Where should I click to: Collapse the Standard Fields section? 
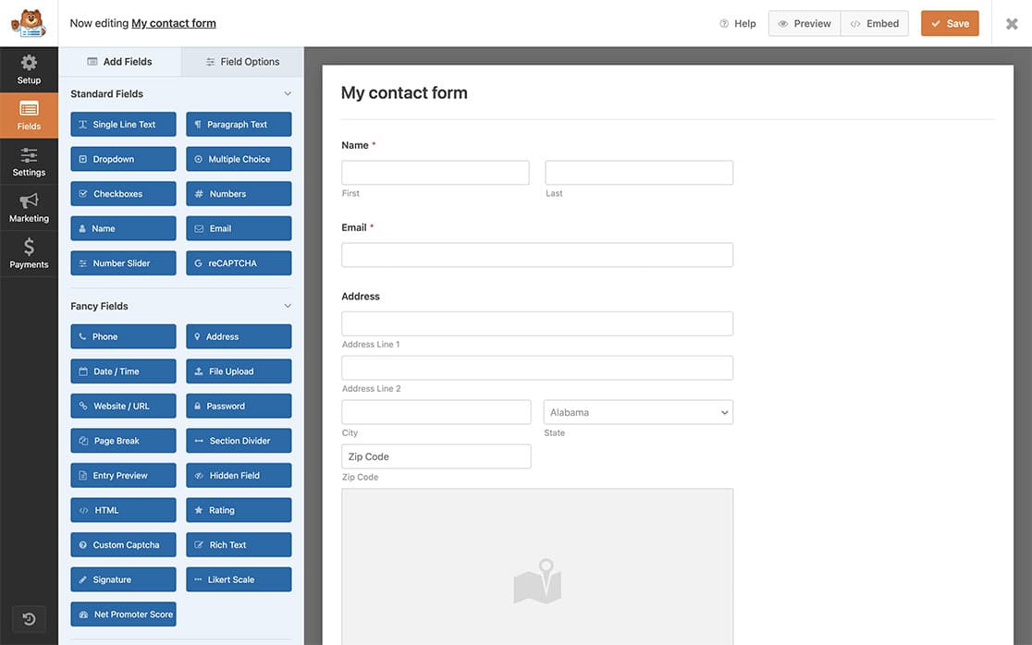[288, 92]
